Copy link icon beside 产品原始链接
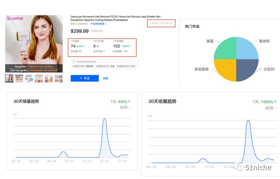 coord(106,24)
